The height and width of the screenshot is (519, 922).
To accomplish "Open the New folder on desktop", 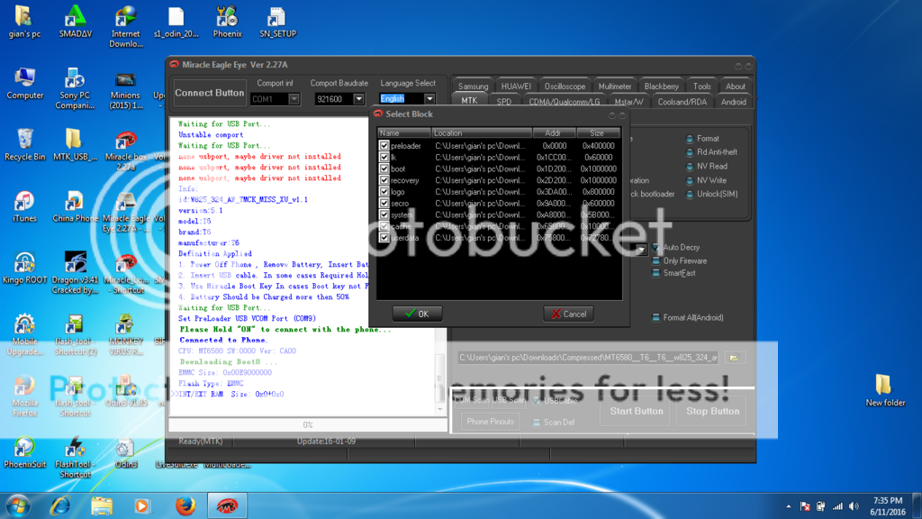I will click(x=886, y=387).
